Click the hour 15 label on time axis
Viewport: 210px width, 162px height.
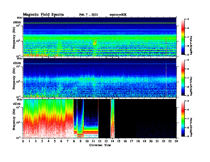119,141
